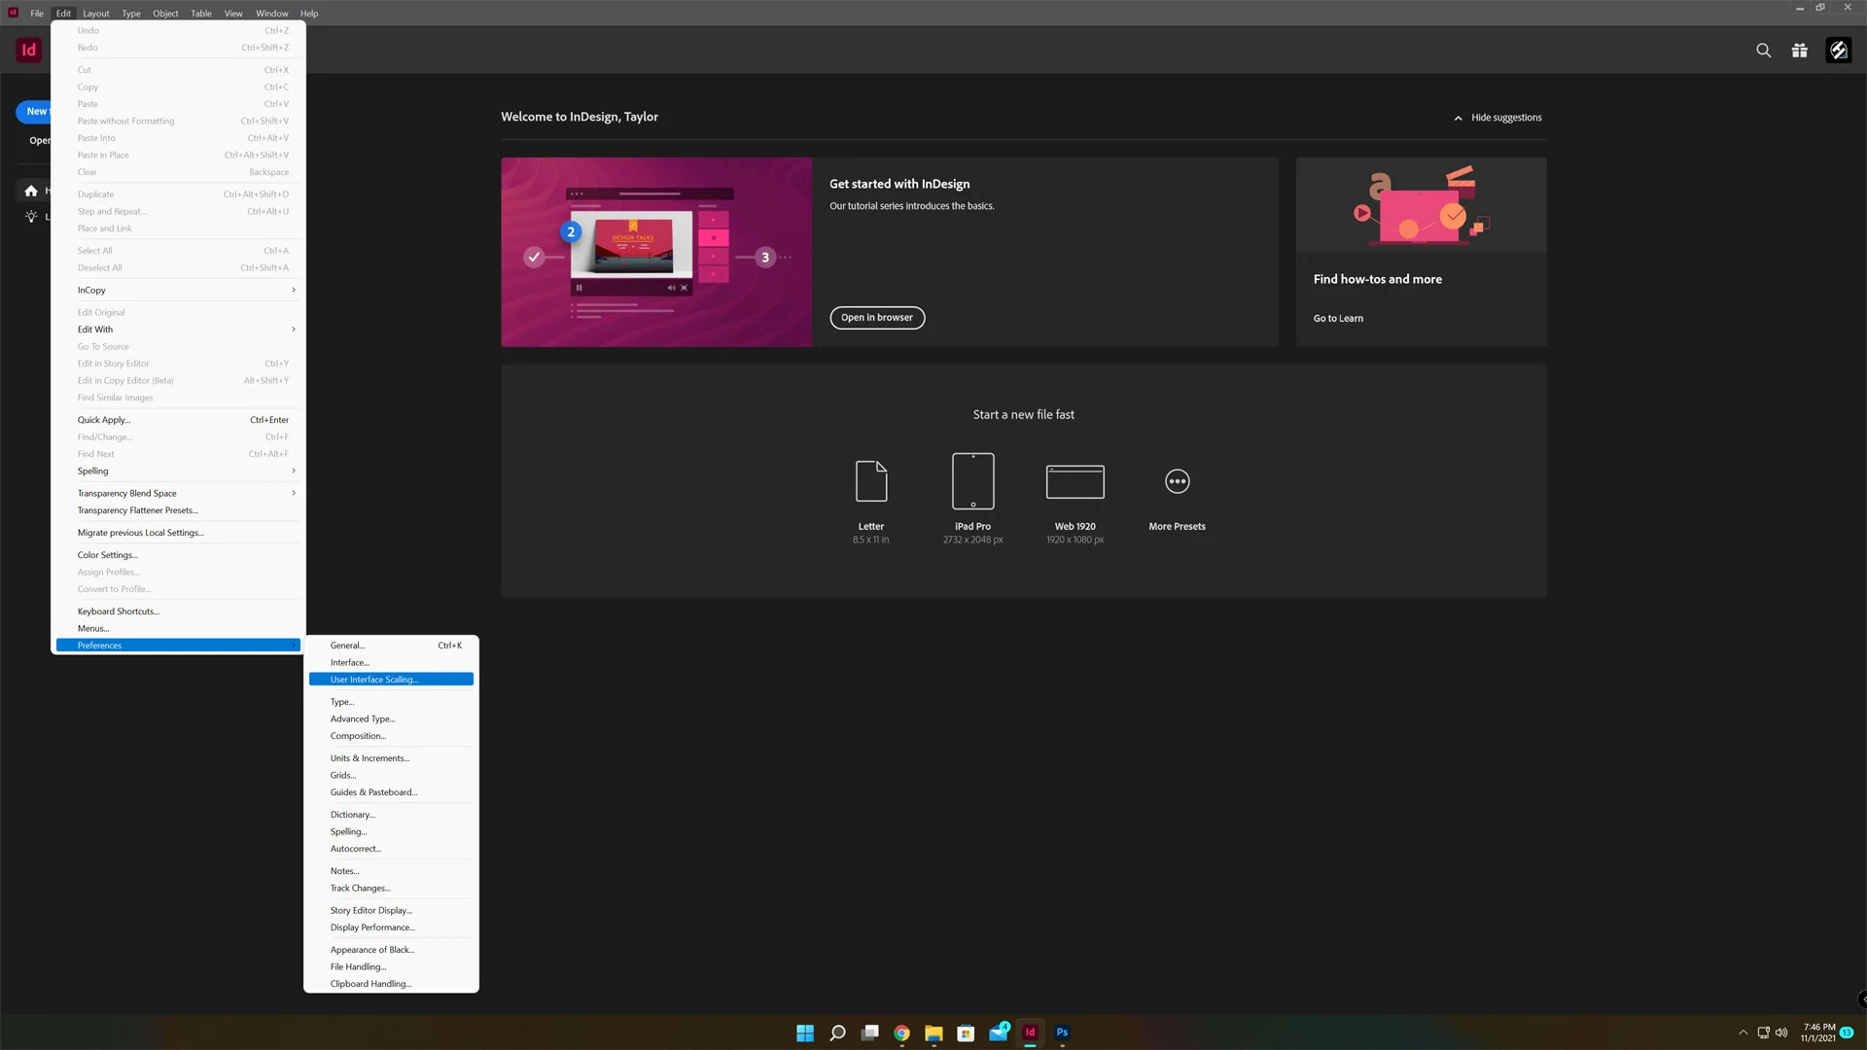
Task: Click the What's New gift icon
Action: (1799, 50)
